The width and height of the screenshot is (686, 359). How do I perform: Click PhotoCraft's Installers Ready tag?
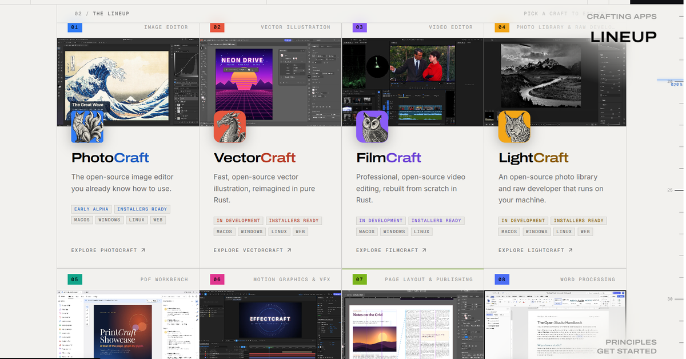(142, 209)
